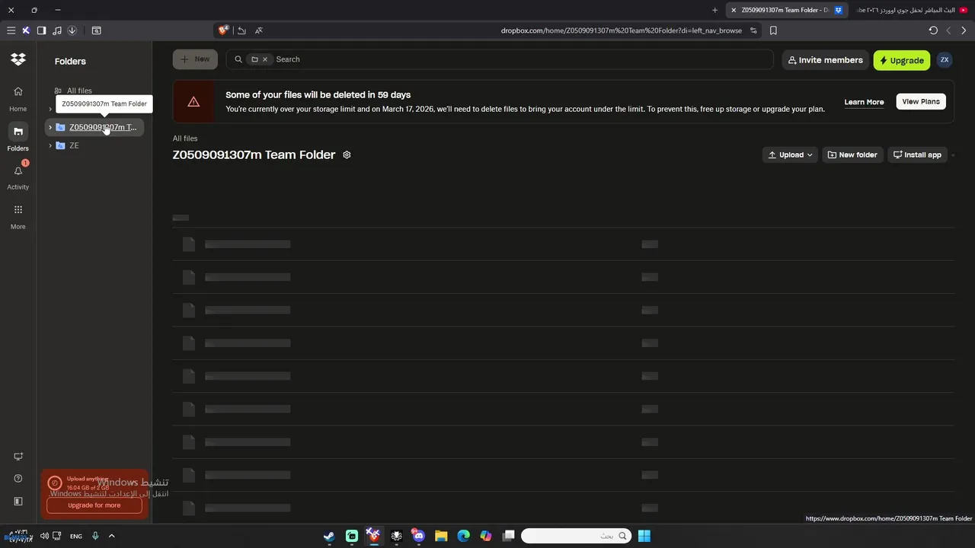Open the Home section in the sidebar
This screenshot has width=975, height=548.
click(x=18, y=98)
